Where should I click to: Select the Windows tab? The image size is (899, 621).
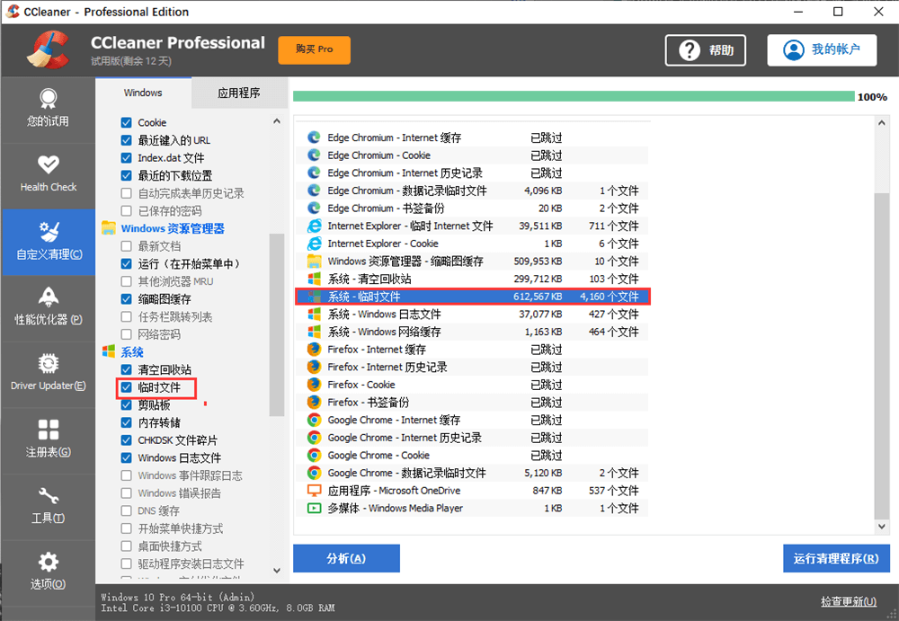pyautogui.click(x=145, y=93)
